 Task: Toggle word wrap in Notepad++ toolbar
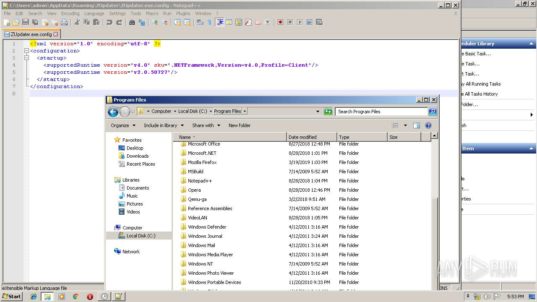coord(200,22)
